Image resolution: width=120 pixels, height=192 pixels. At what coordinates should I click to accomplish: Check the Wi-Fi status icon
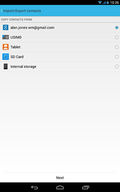100,2
